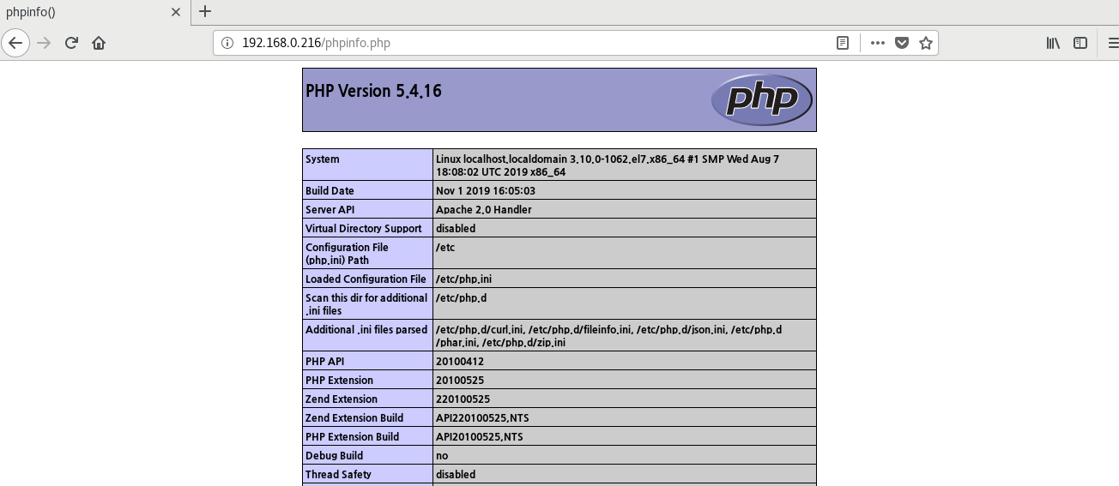This screenshot has width=1119, height=486.
Task: Click the Build Date label
Action: tap(330, 191)
